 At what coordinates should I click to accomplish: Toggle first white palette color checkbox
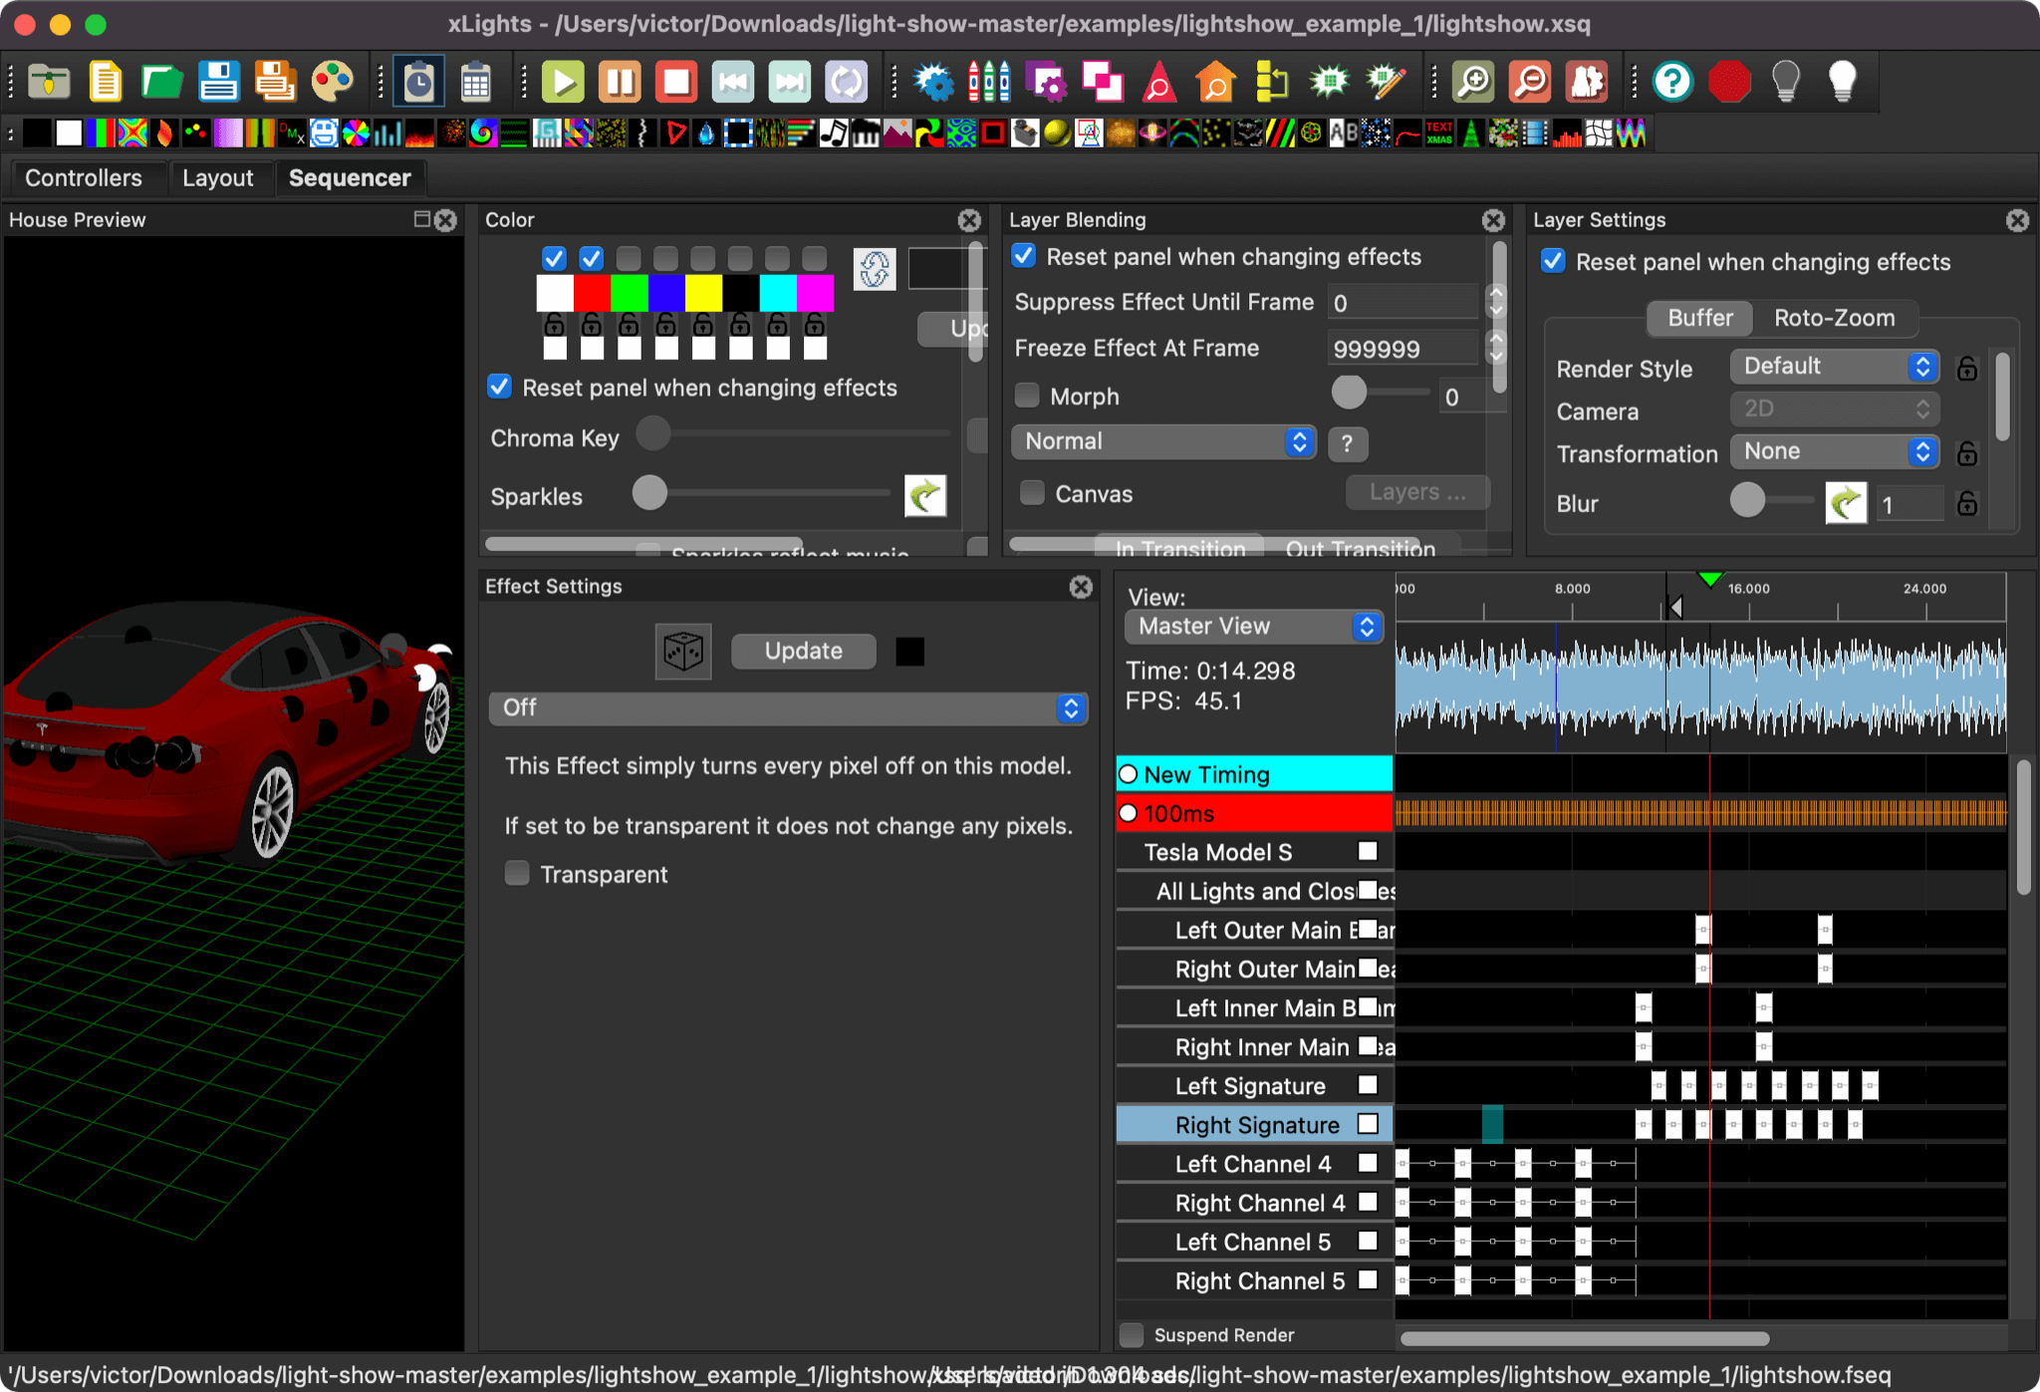[554, 259]
